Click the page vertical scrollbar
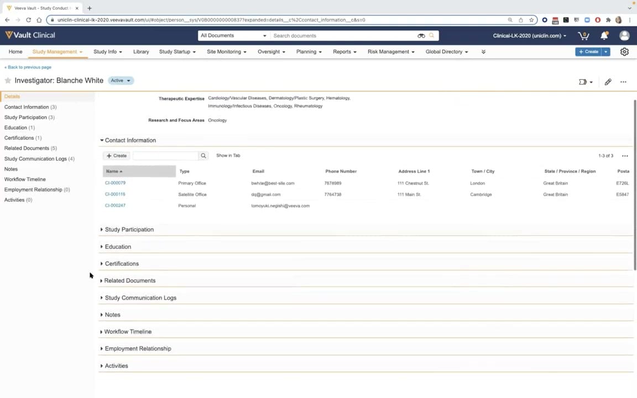Screen dimensions: 637x398 coord(635,185)
